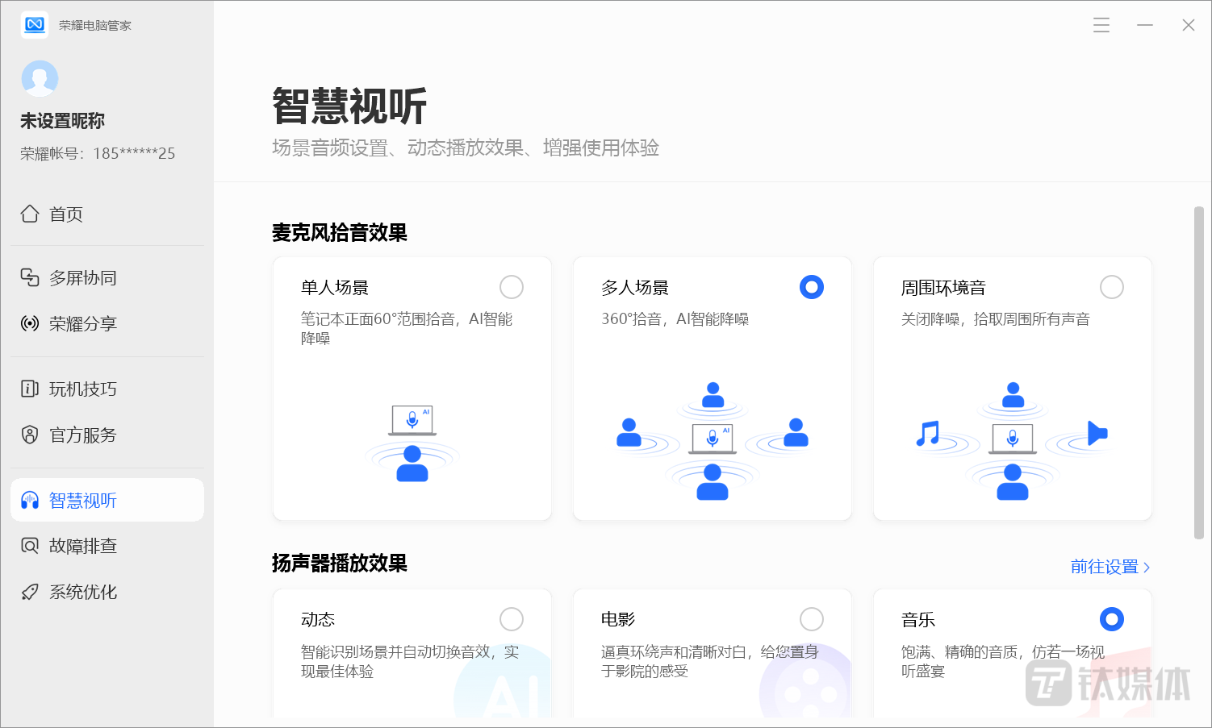Choose the 动态 speaker effect radio

point(512,619)
